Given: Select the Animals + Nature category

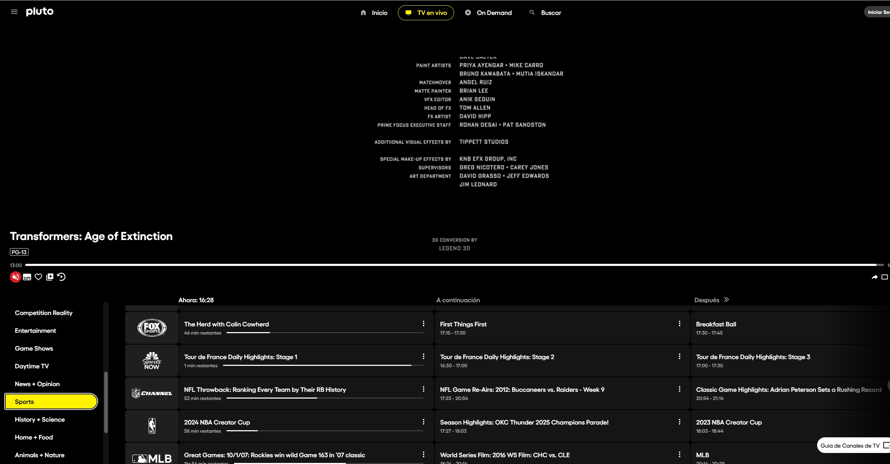Looking at the screenshot, I should [40, 455].
